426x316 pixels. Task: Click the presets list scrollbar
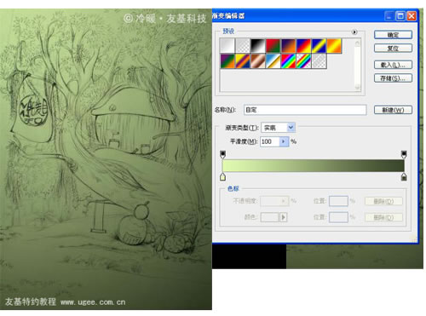click(x=357, y=65)
